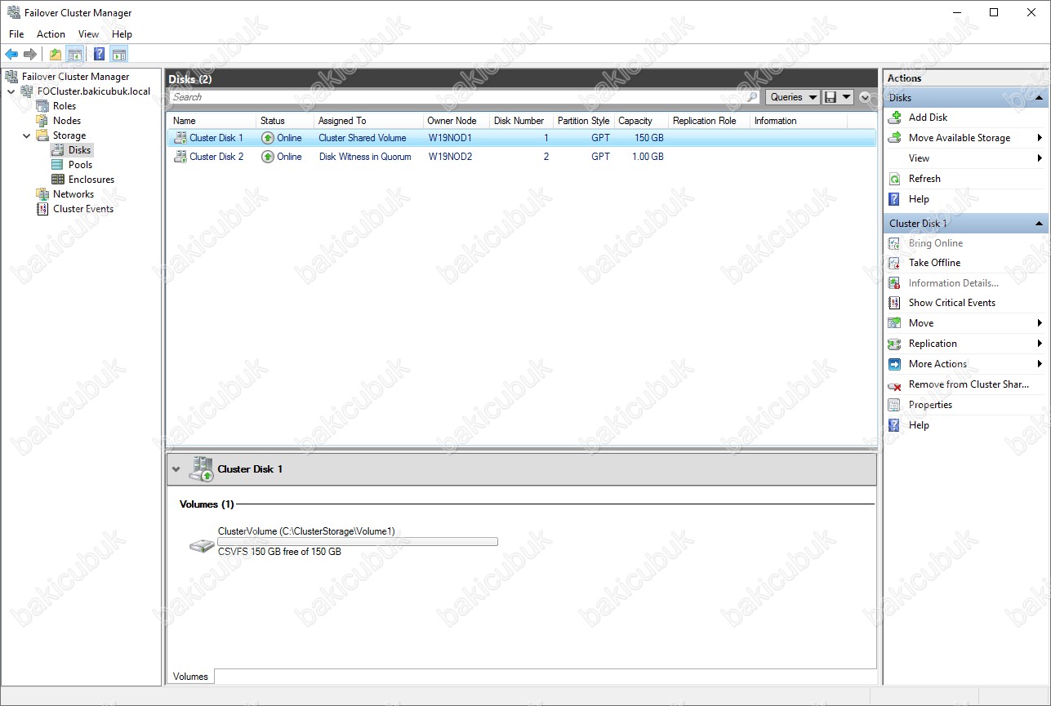Select Roles in the tree

click(65, 106)
